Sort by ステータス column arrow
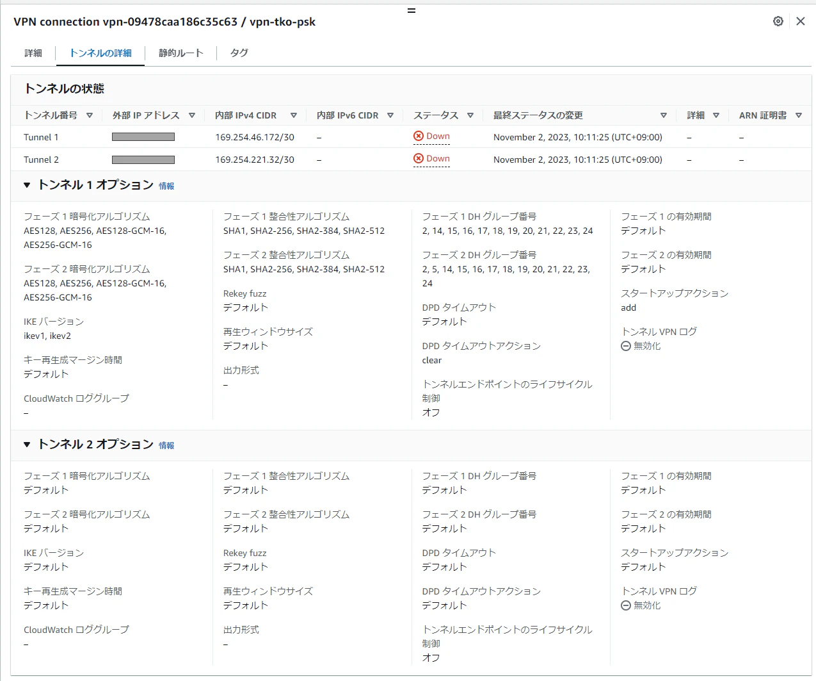Image resolution: width=816 pixels, height=681 pixels. pos(470,115)
